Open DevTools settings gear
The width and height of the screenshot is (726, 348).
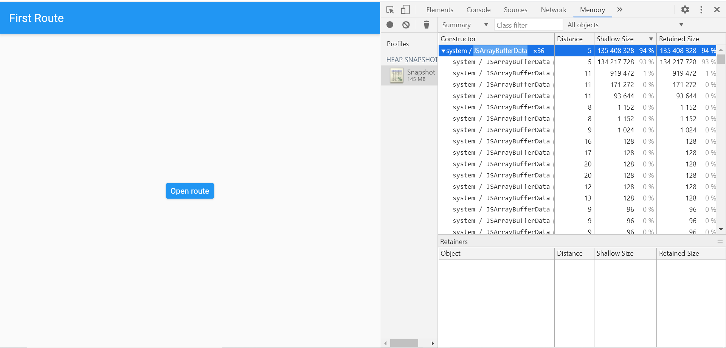click(685, 9)
